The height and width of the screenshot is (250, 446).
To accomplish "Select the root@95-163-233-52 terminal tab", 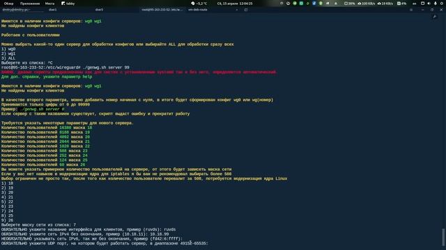I will pos(162,10).
